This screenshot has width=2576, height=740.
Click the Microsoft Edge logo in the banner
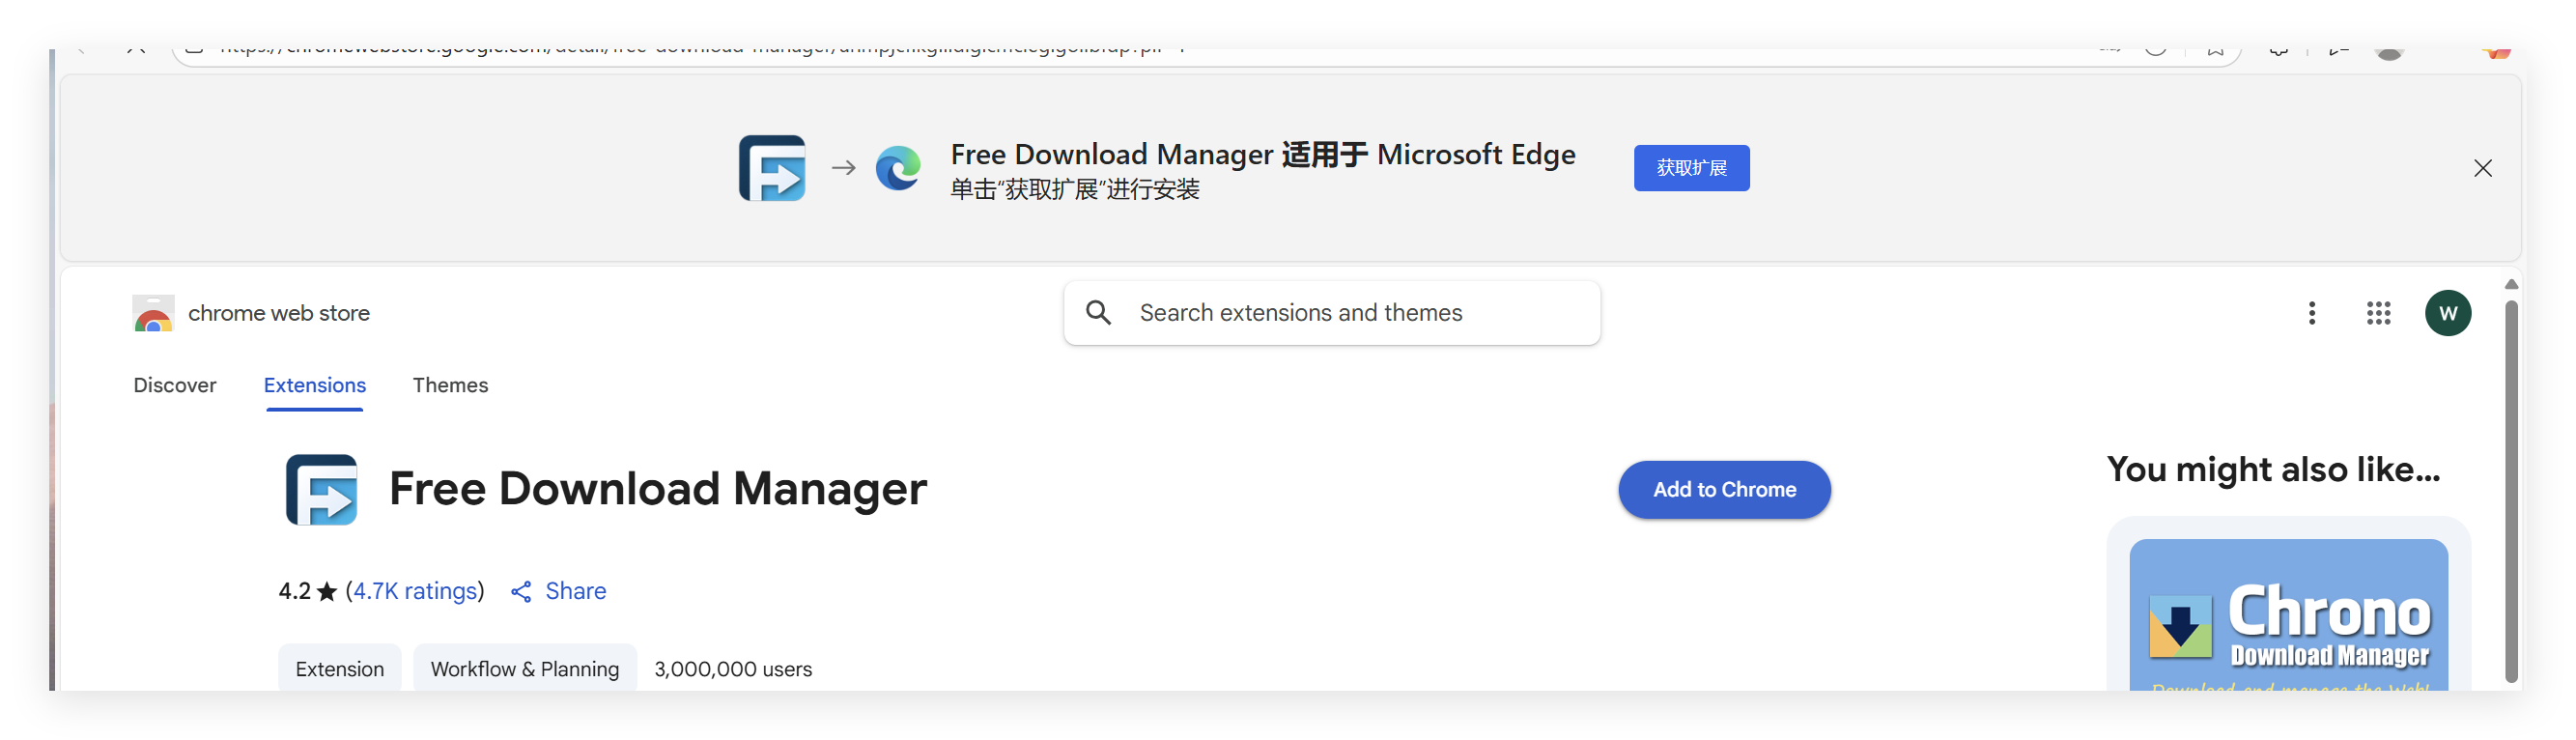click(897, 168)
